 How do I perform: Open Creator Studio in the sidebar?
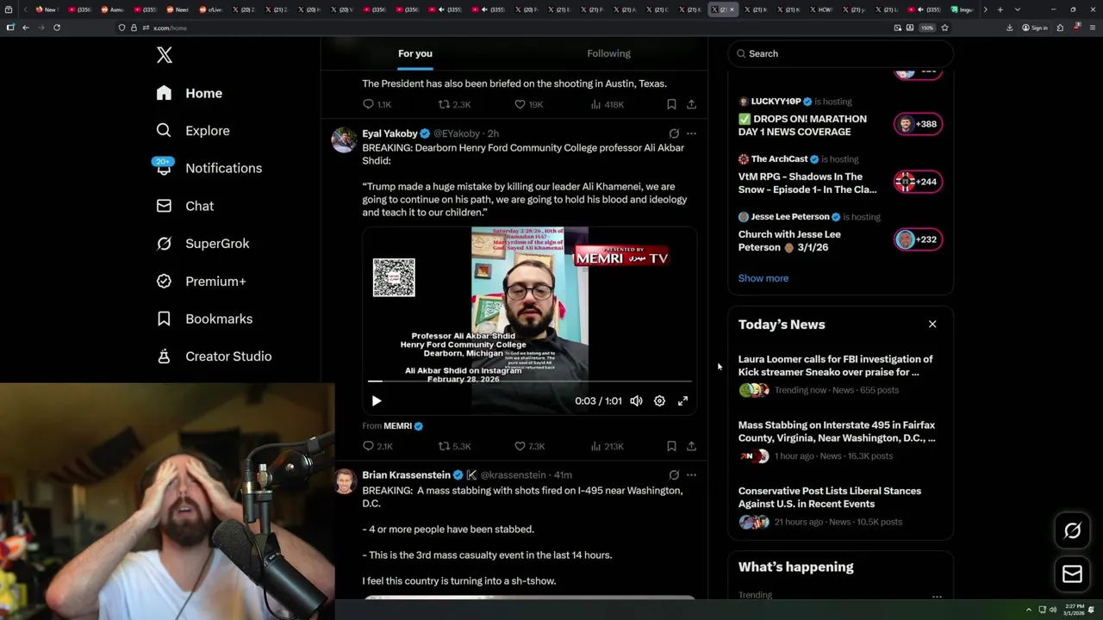tap(214, 356)
